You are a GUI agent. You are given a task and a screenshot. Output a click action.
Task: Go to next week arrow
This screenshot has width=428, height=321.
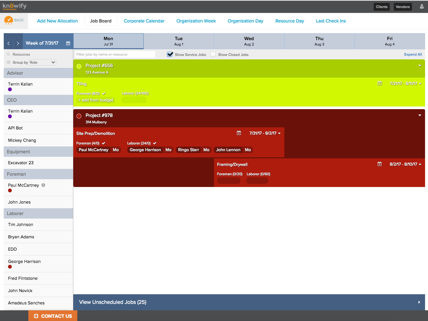click(x=18, y=43)
